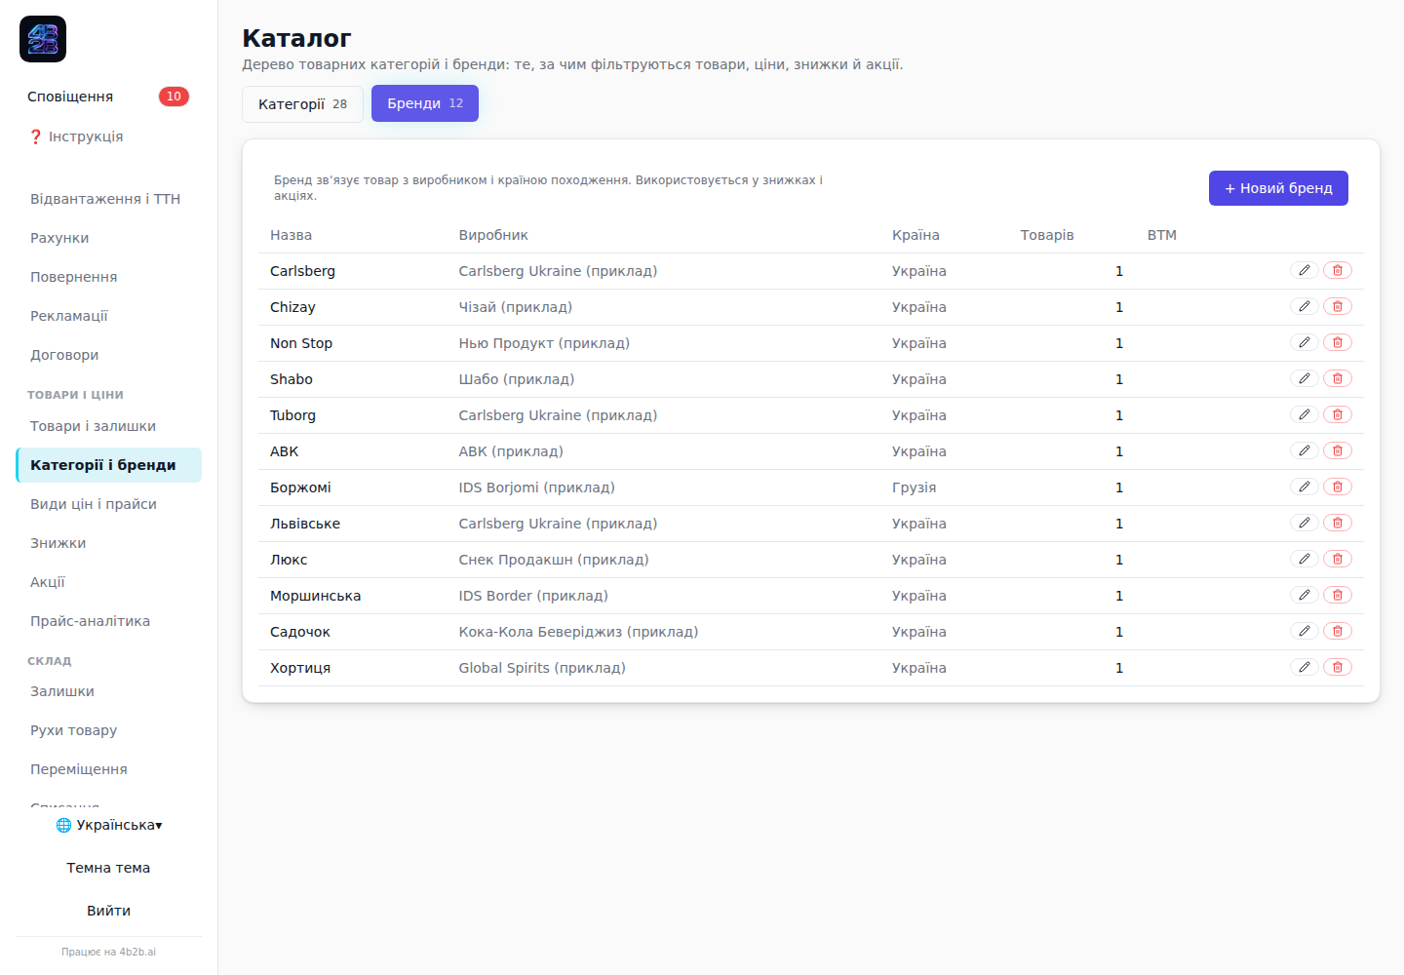1404x975 pixels.
Task: Click the Виробник column header
Action: pyautogui.click(x=493, y=235)
